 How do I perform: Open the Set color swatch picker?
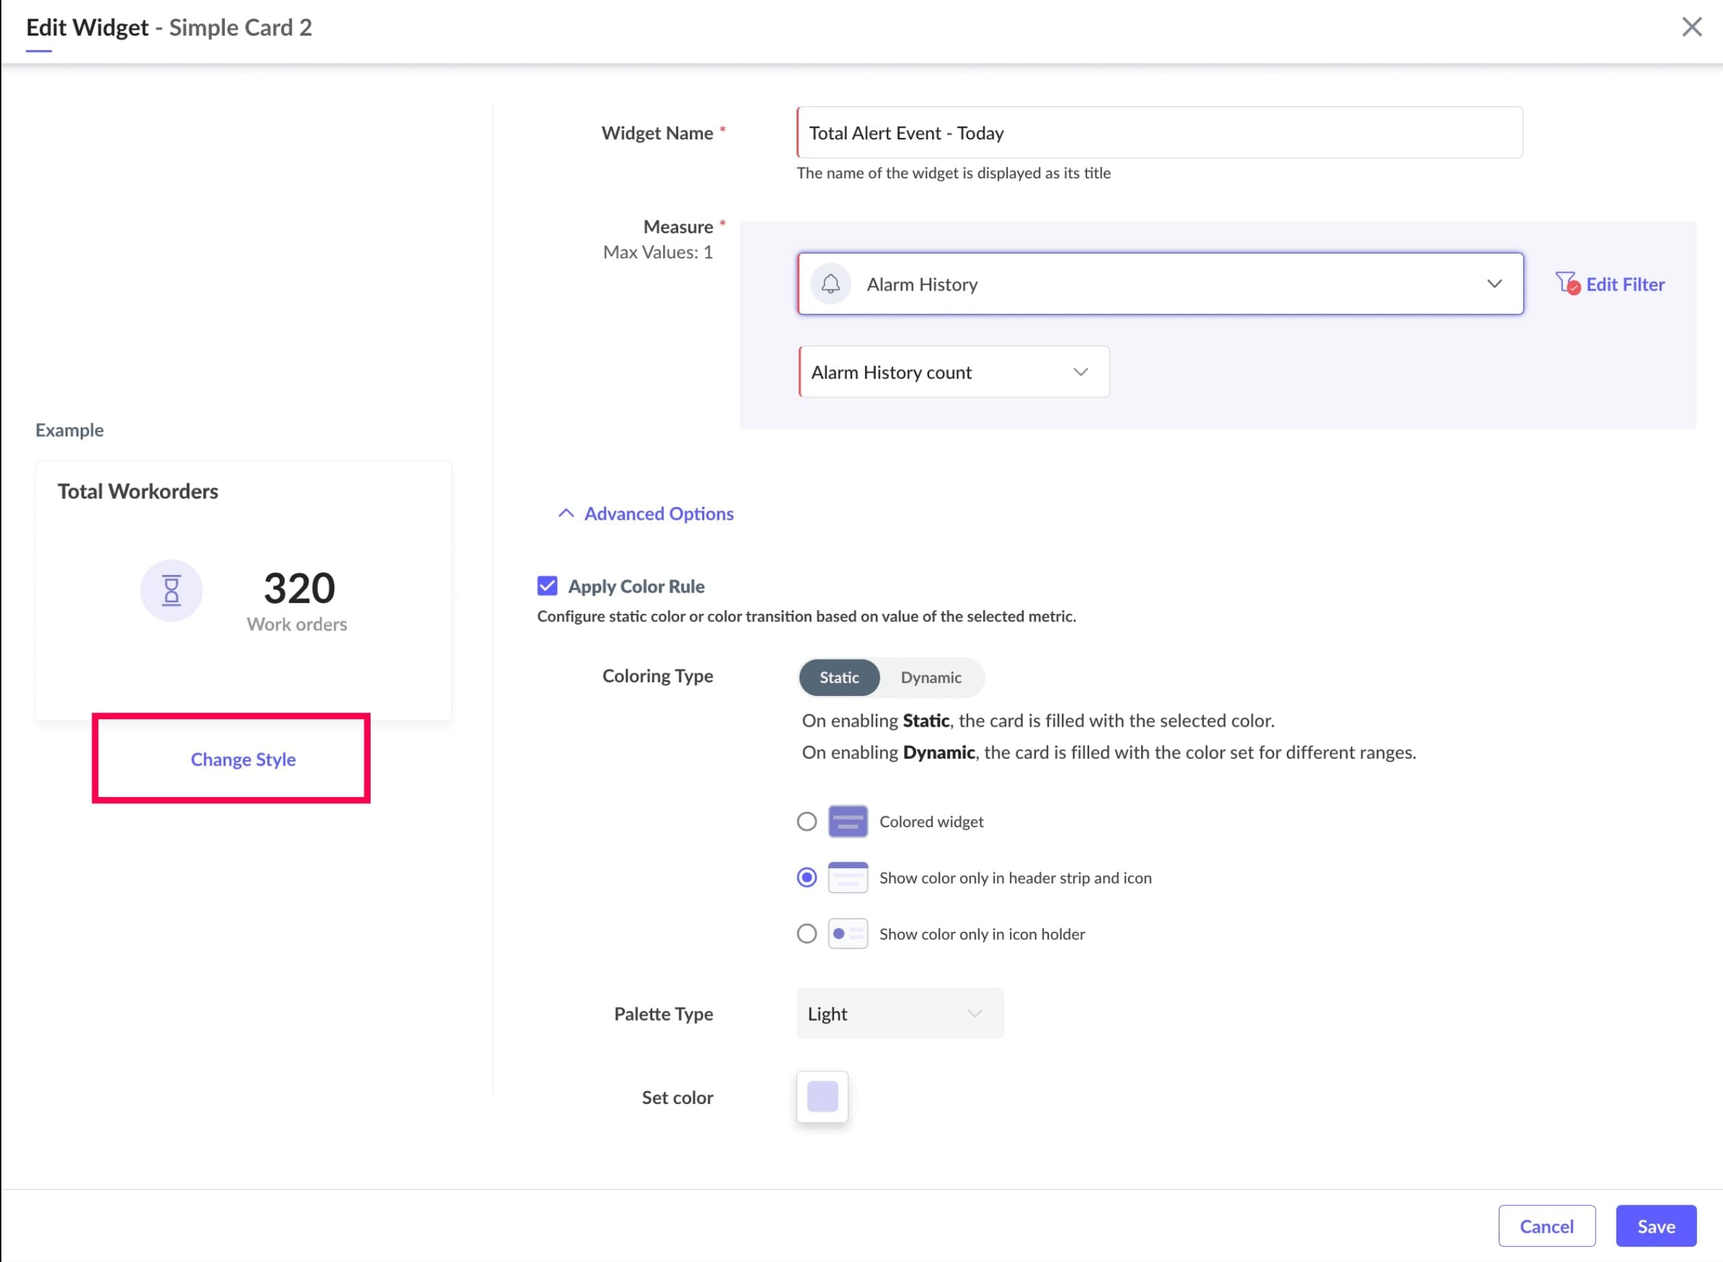822,1097
